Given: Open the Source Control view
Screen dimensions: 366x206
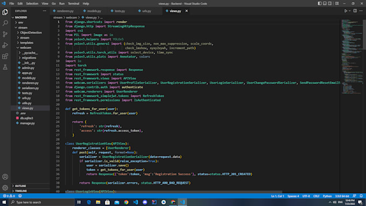Looking at the screenshot, I should [5, 34].
